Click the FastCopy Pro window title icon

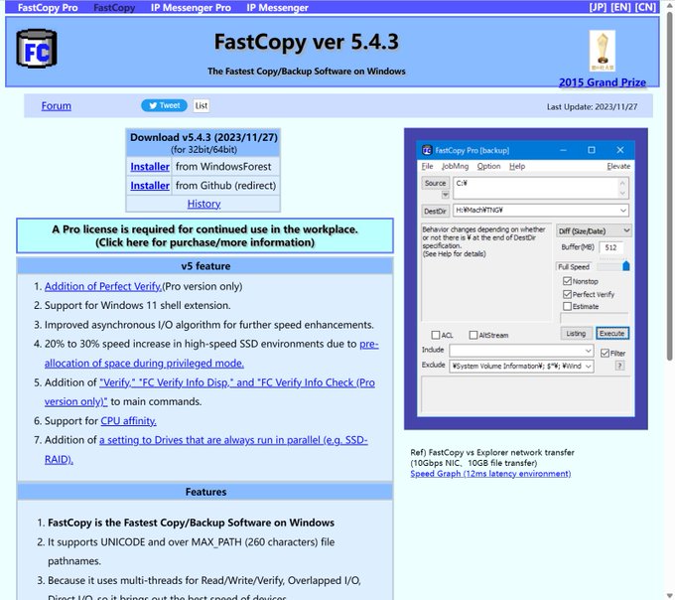[x=427, y=150]
